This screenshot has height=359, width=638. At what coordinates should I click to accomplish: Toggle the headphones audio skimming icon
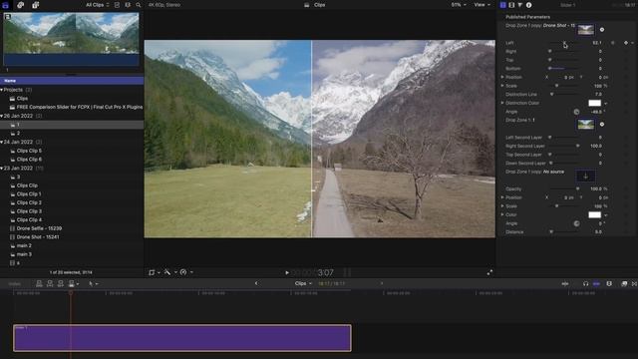tap(585, 283)
